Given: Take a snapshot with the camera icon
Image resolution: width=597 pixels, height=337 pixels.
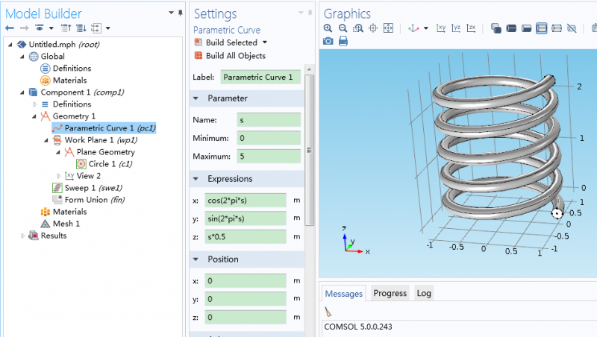Looking at the screenshot, I should coord(328,42).
